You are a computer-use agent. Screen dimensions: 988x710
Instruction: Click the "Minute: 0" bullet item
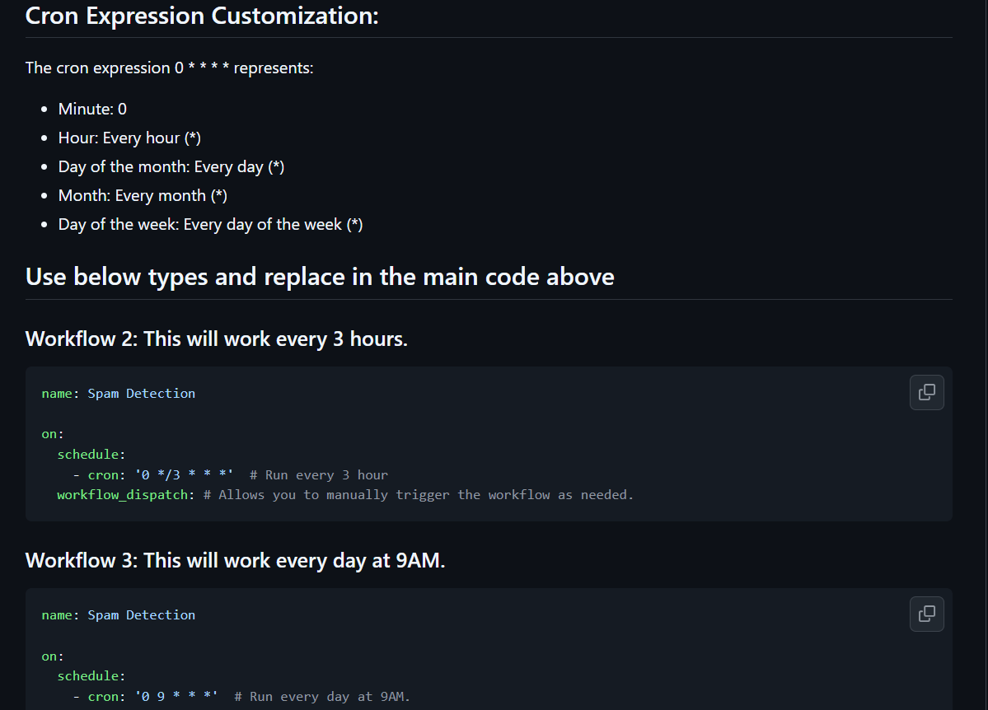[92, 109]
